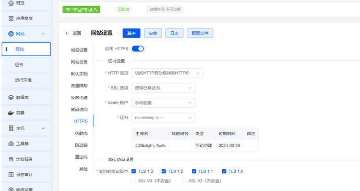The height and width of the screenshot is (191, 360).
Task: Select HTTPS in settings menu
Action: tap(80, 121)
